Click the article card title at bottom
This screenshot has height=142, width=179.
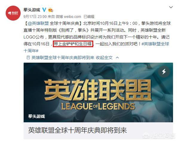(77, 130)
